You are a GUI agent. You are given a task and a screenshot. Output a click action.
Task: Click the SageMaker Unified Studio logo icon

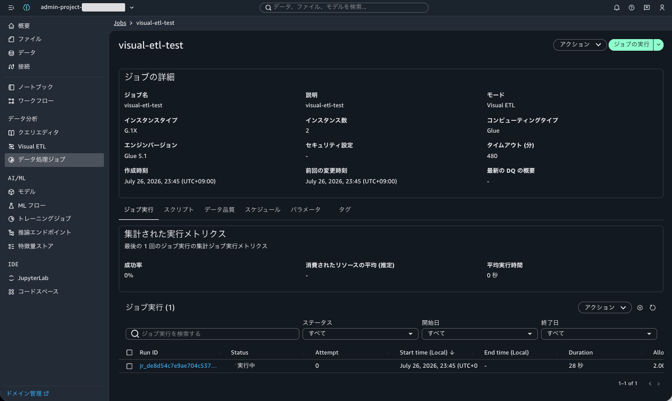pos(26,8)
